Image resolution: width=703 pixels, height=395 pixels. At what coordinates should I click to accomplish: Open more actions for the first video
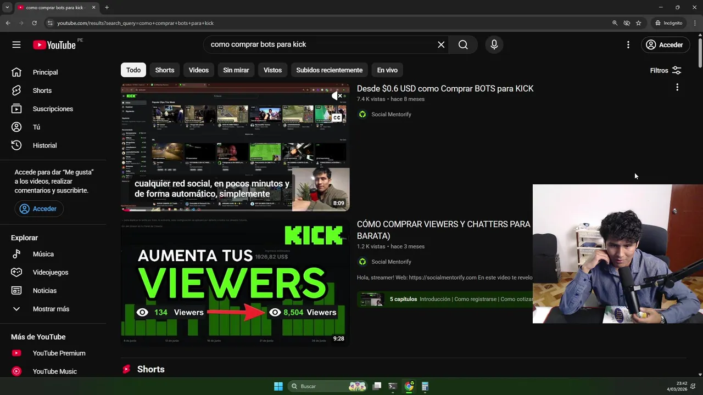point(677,87)
